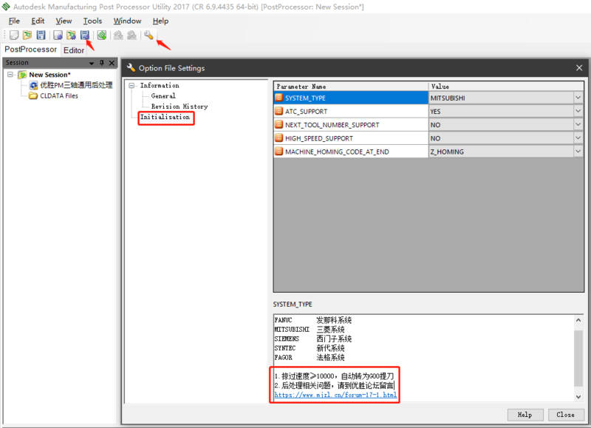Click the second greyed-out process icon
This screenshot has height=428, width=591.
point(131,35)
